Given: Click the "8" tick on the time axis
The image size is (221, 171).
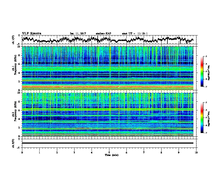Looking at the screenshot, I should [x=161, y=153].
